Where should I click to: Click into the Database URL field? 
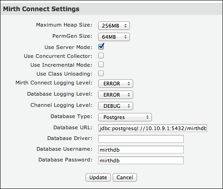[152, 128]
